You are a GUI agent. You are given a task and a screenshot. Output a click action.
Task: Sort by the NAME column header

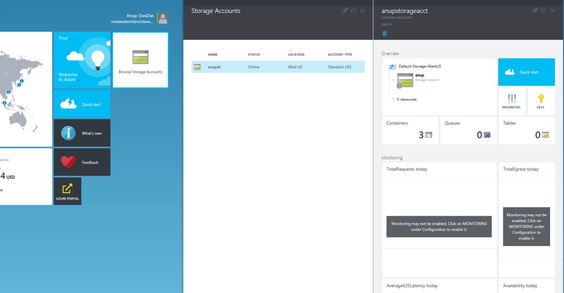click(213, 55)
